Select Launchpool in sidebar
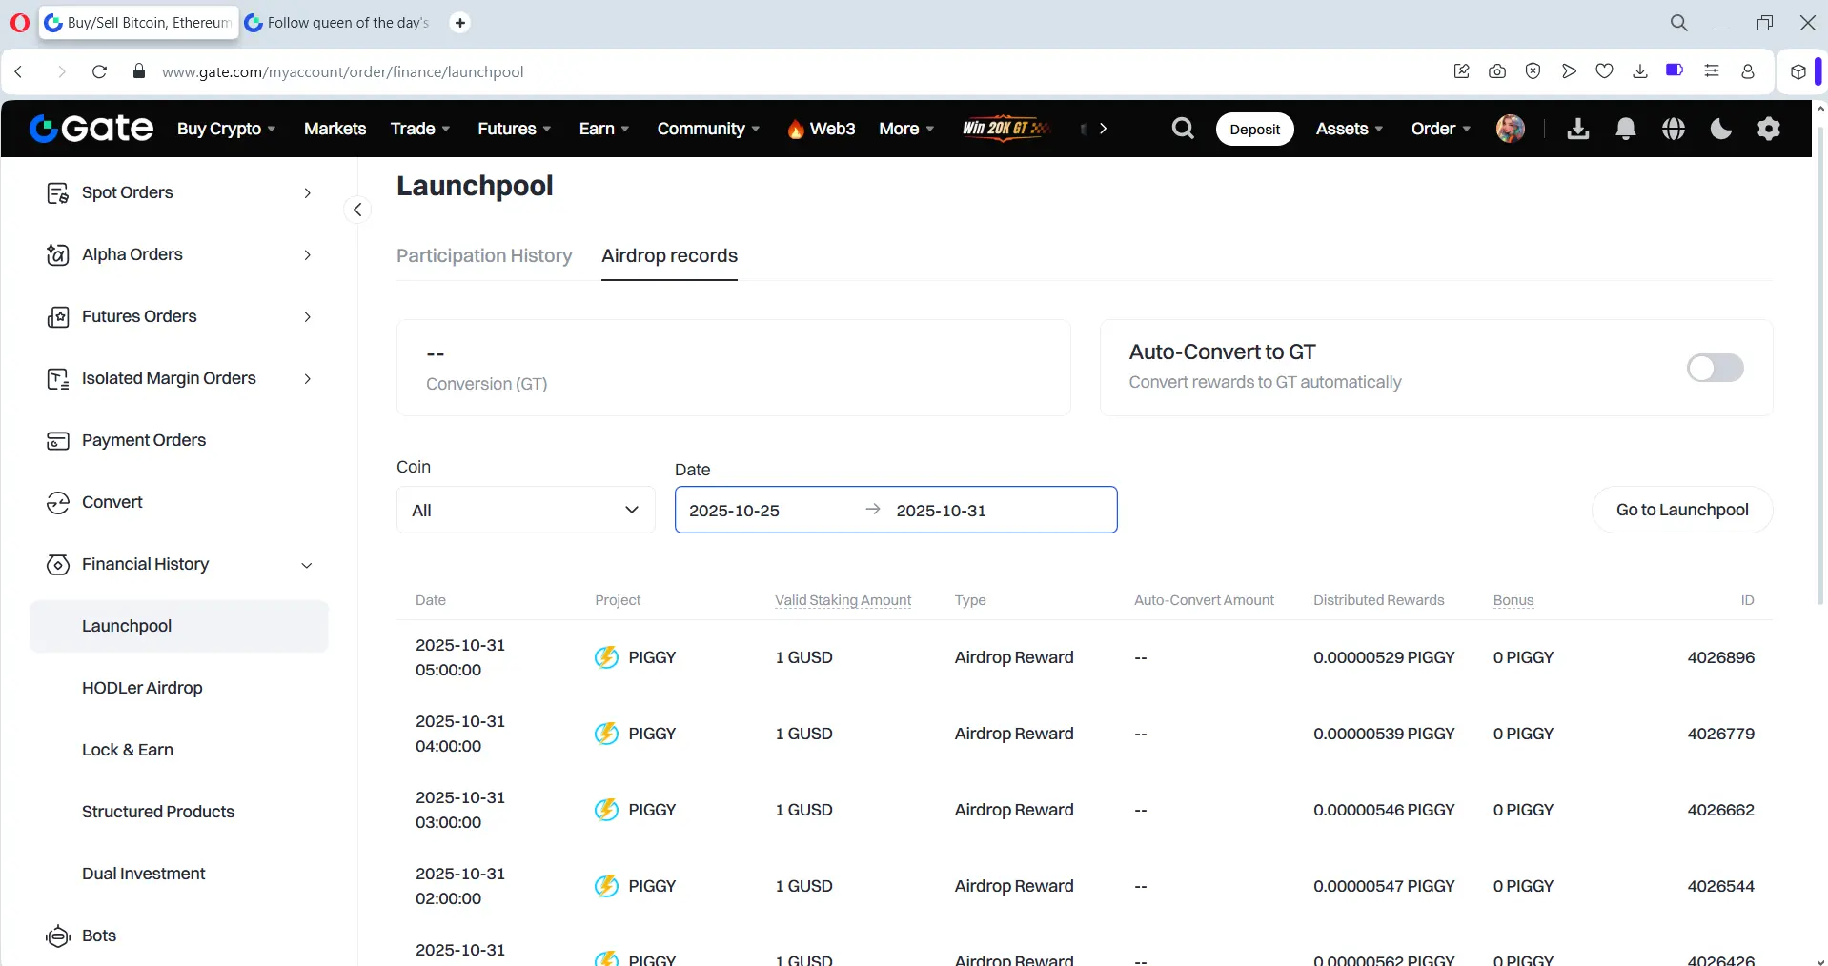 click(179, 626)
